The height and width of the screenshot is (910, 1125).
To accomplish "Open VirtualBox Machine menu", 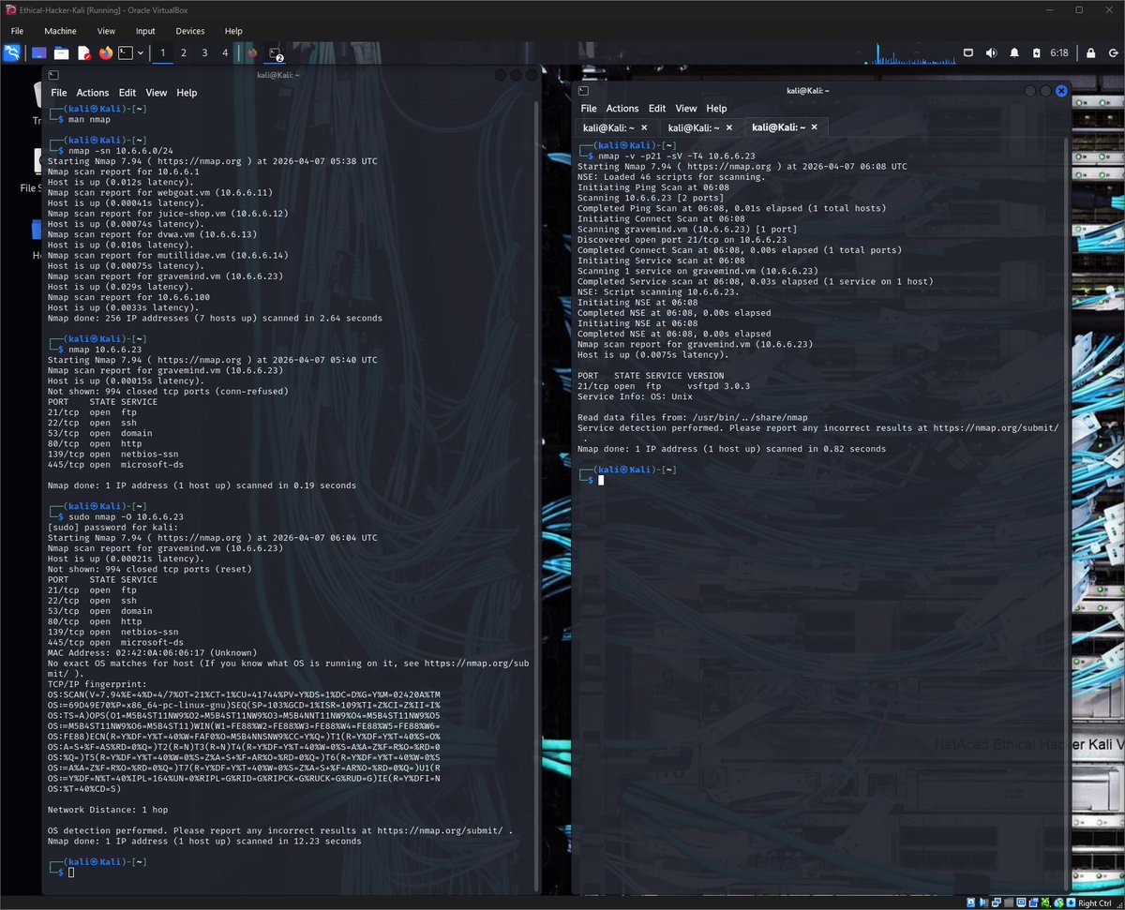I will (60, 31).
